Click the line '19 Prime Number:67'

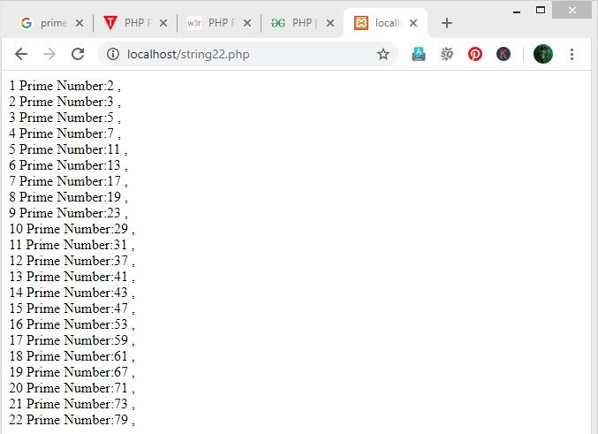[72, 372]
